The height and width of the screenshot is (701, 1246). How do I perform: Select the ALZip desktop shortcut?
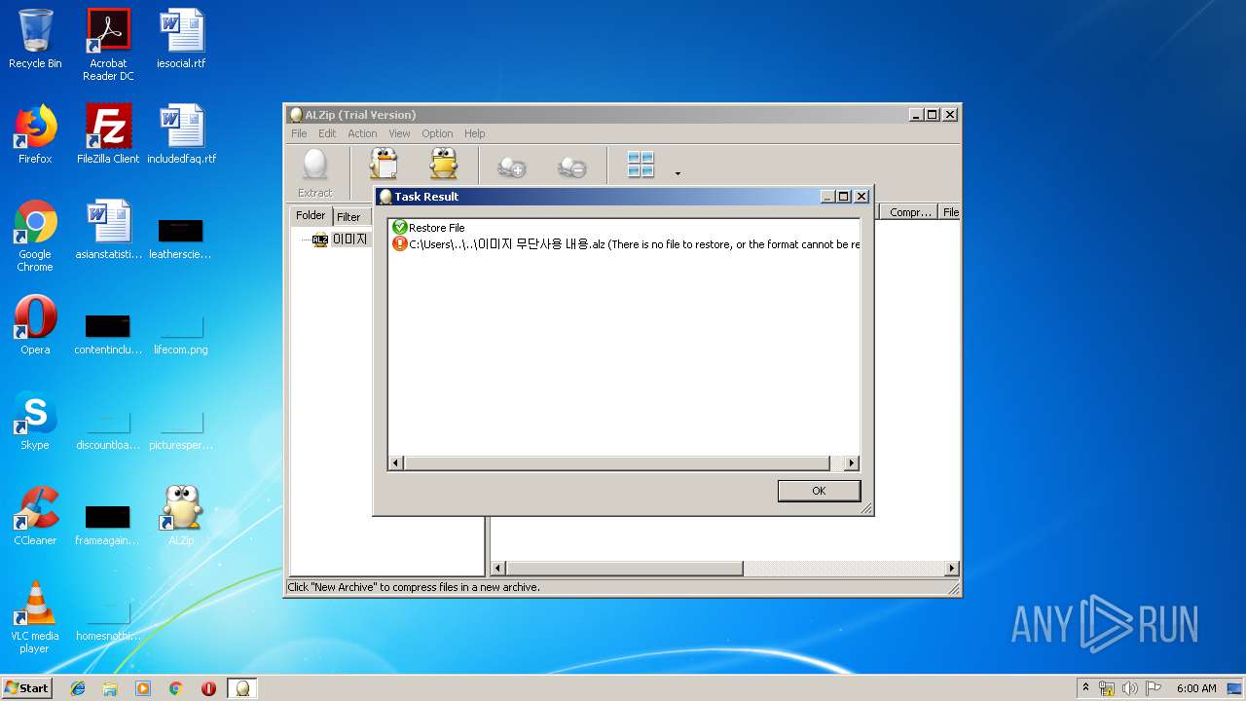[181, 516]
